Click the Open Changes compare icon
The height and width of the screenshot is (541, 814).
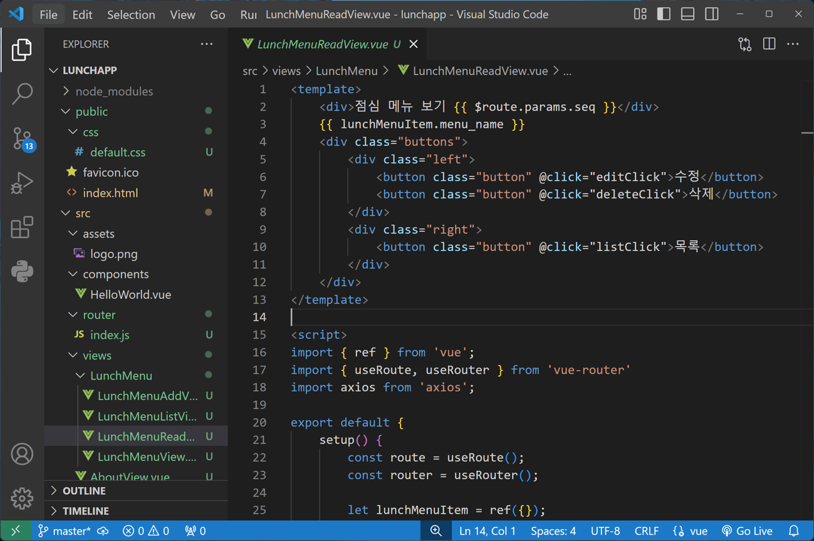pos(744,44)
